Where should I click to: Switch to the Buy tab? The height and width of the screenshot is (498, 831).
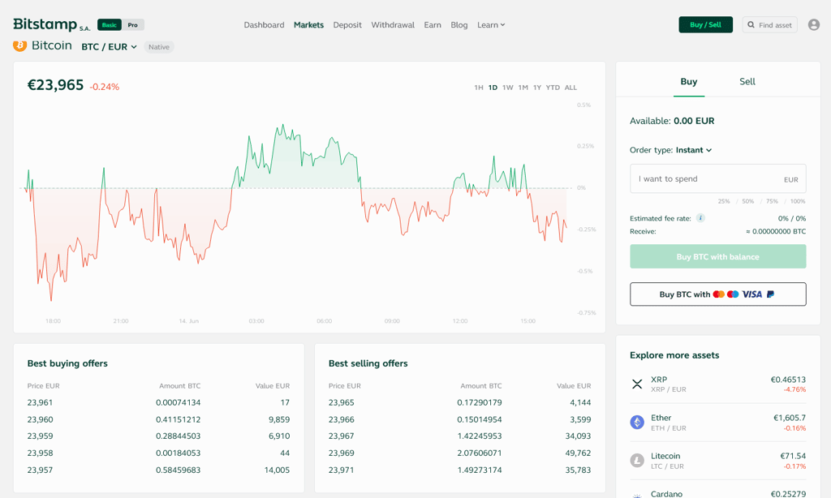pos(688,82)
